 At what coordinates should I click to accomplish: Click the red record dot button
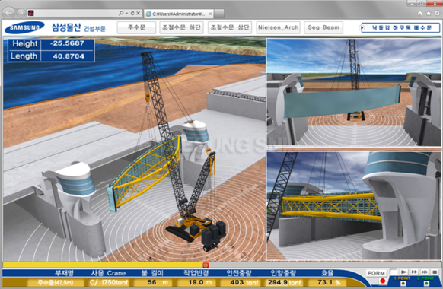click(x=383, y=281)
